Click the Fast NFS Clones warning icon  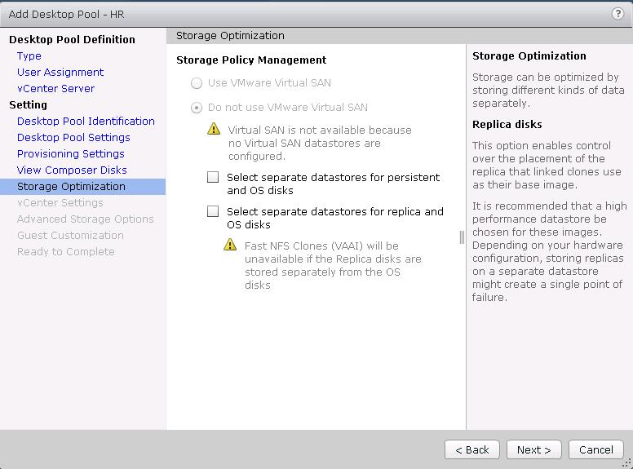(x=231, y=245)
